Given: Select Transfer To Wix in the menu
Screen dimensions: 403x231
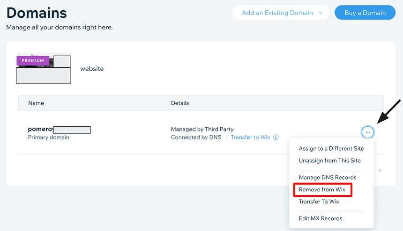Looking at the screenshot, I should pyautogui.click(x=319, y=202).
